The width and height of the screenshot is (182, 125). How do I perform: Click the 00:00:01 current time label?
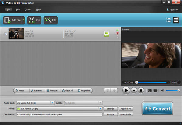[129, 82]
